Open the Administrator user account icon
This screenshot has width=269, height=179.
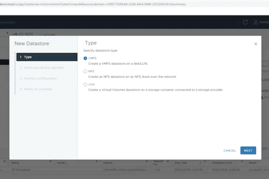pyautogui.click(x=256, y=22)
